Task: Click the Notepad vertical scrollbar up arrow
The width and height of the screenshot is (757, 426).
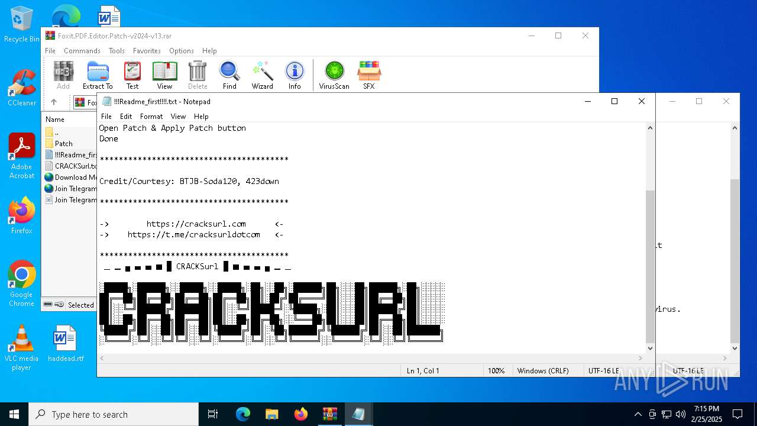Action: [x=651, y=128]
